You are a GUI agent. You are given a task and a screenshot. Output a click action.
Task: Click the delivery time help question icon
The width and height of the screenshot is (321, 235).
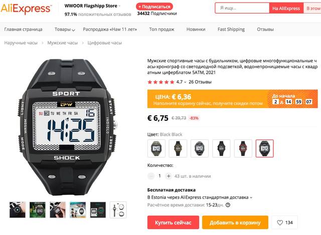pyautogui.click(x=228, y=205)
